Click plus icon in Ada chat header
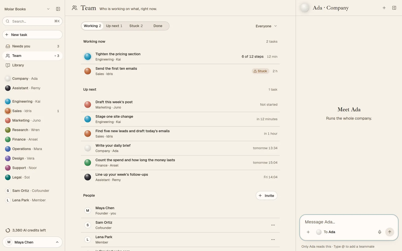402x251 pixels. 384,8
